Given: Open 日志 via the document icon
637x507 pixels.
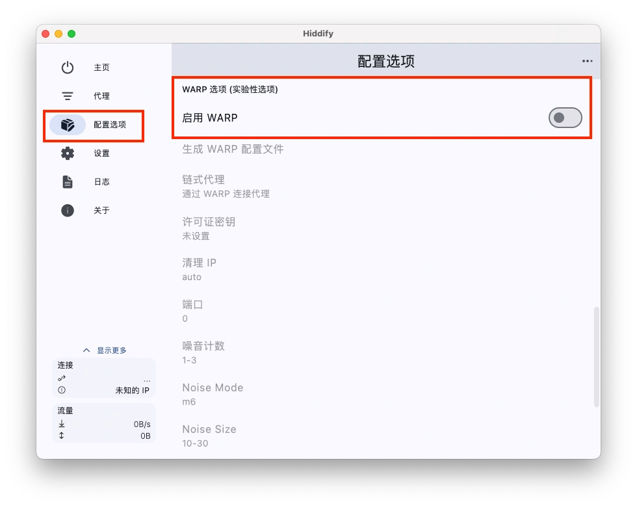Looking at the screenshot, I should tap(68, 182).
